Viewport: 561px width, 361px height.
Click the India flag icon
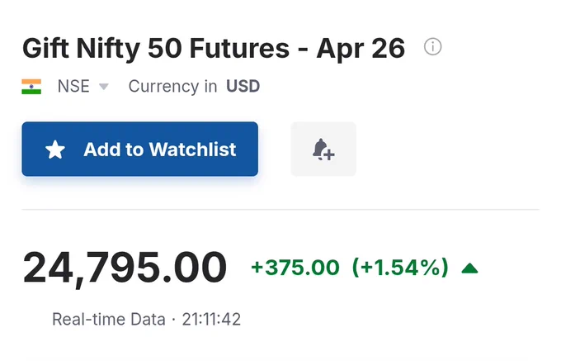(31, 87)
